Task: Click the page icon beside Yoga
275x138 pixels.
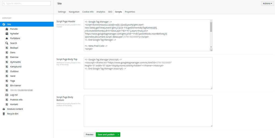Action: tap(7, 81)
